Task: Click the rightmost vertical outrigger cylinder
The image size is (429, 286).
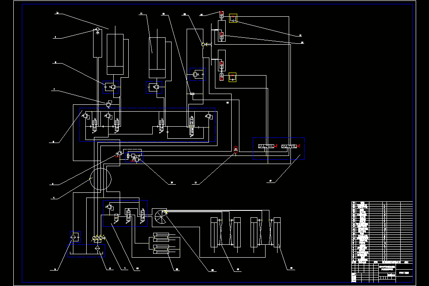Action: point(277,232)
